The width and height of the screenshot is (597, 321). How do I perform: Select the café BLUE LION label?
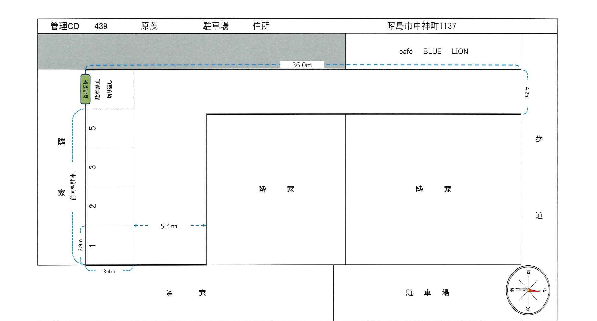[x=434, y=51]
